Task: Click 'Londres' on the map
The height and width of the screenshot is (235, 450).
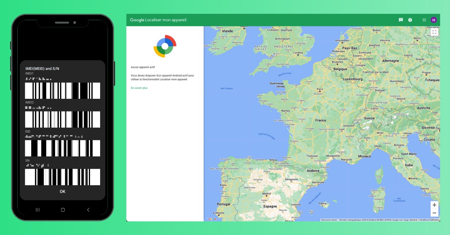Action: [297, 53]
